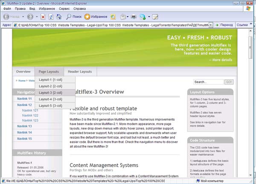Select the Overview navigation tab
The height and width of the screenshot is (184, 256).
[23, 72]
